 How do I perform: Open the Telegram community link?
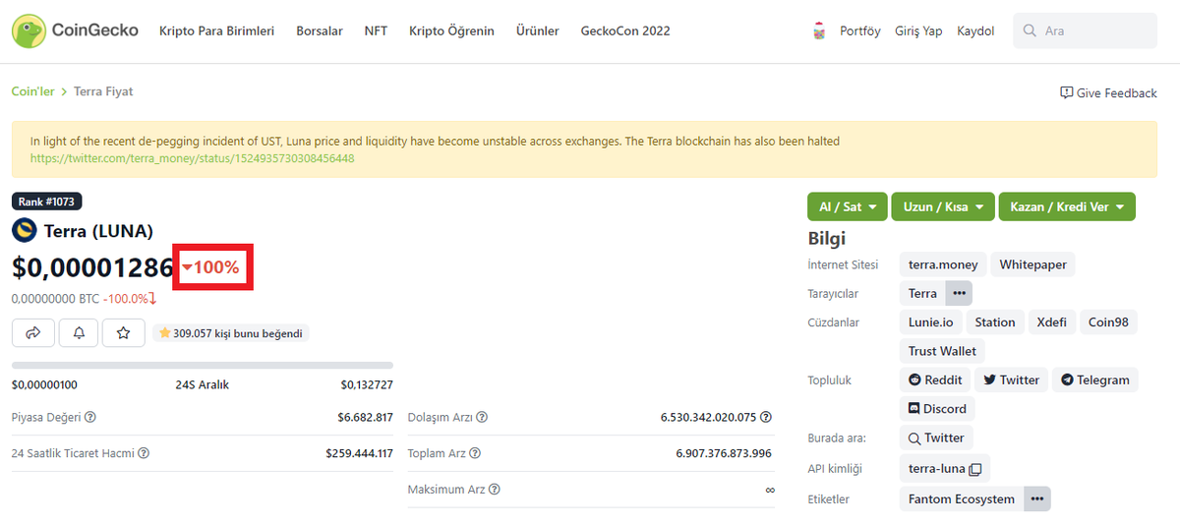click(x=1094, y=379)
